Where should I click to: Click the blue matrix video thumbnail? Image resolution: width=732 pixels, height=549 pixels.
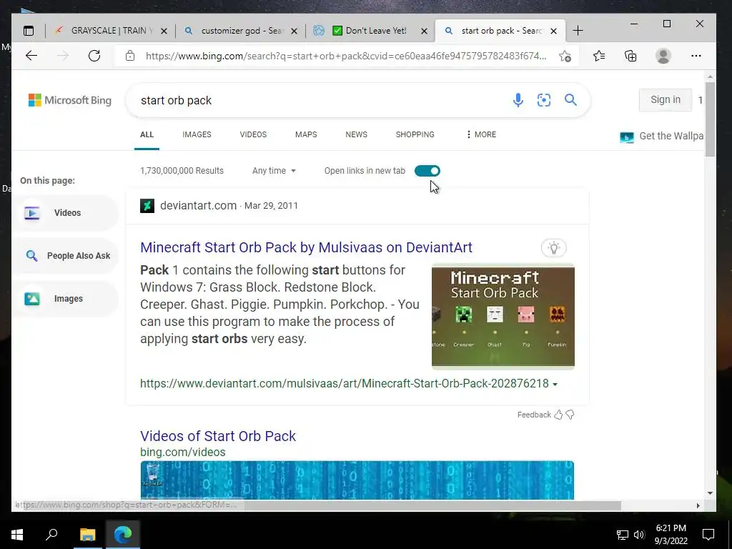tap(357, 480)
